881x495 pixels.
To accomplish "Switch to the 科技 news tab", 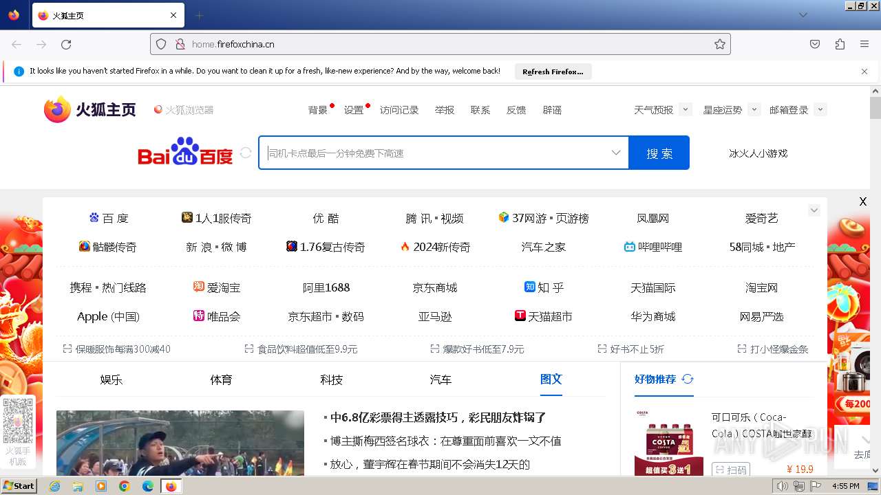I will click(x=331, y=379).
